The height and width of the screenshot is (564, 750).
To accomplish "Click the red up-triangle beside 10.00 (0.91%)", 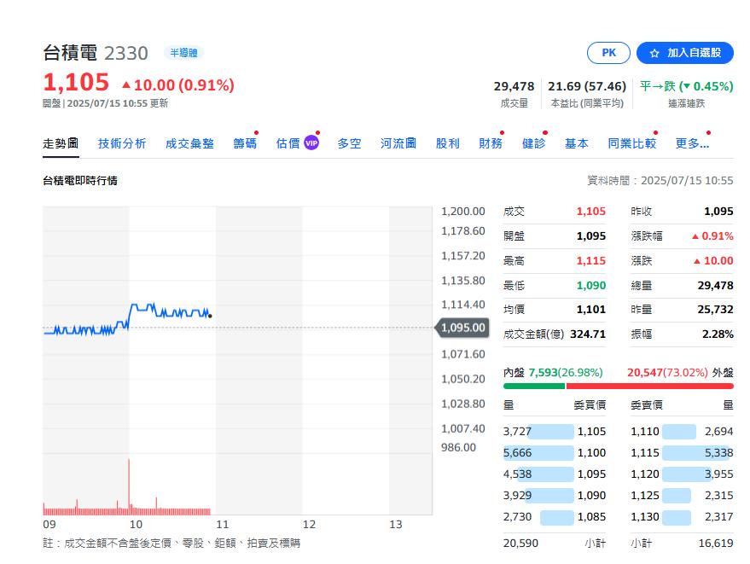I will click(126, 85).
